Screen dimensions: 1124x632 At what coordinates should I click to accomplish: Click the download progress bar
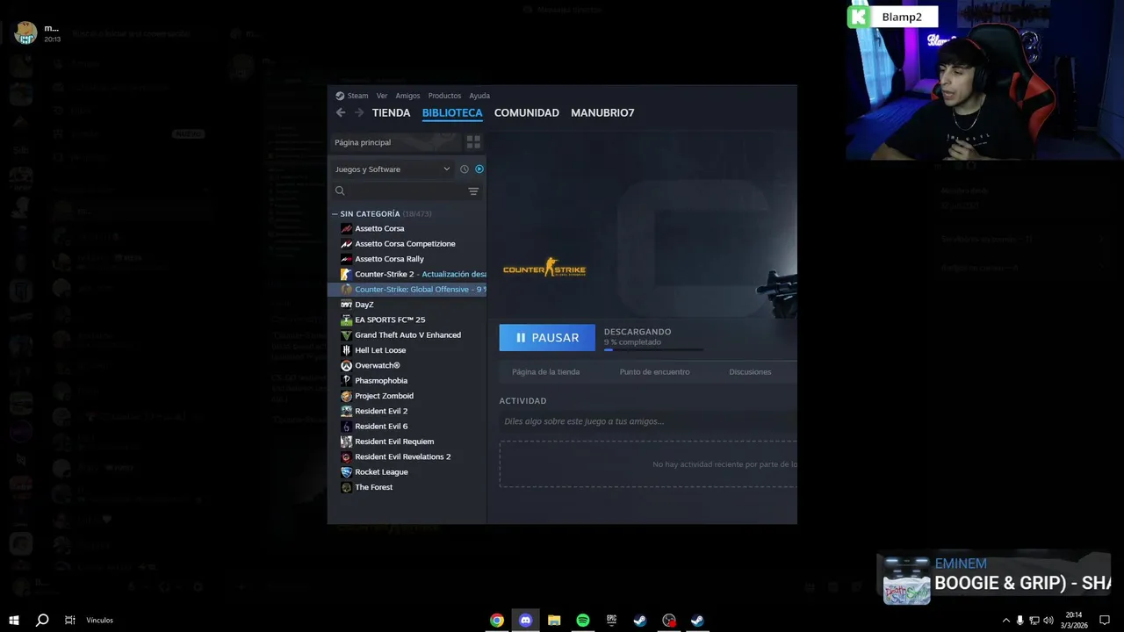(x=653, y=349)
